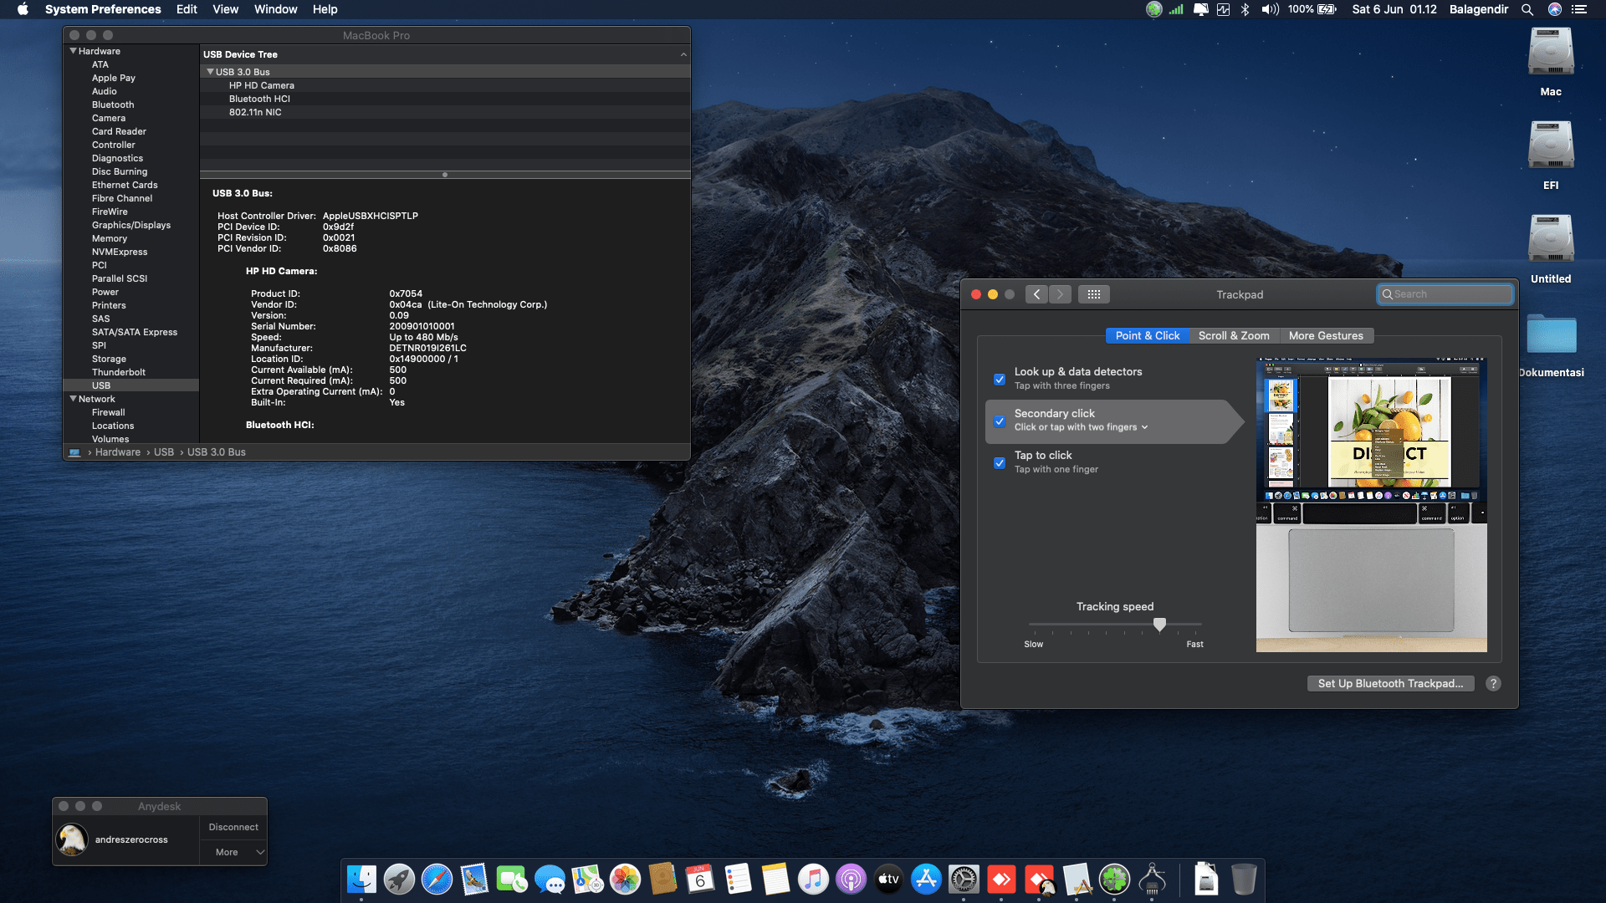This screenshot has width=1606, height=903.
Task: Open Safari from the dock
Action: tap(437, 880)
